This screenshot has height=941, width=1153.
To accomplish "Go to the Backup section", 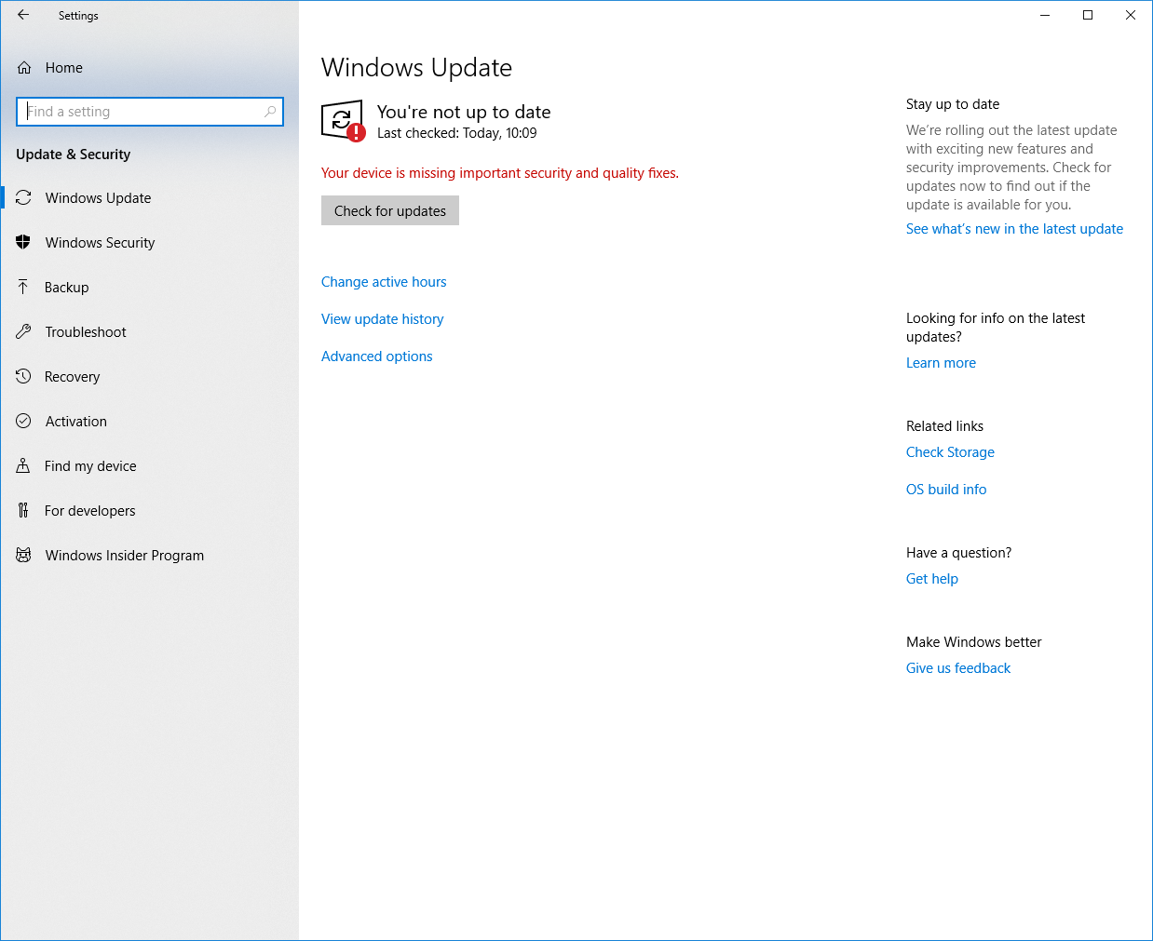I will (150, 287).
